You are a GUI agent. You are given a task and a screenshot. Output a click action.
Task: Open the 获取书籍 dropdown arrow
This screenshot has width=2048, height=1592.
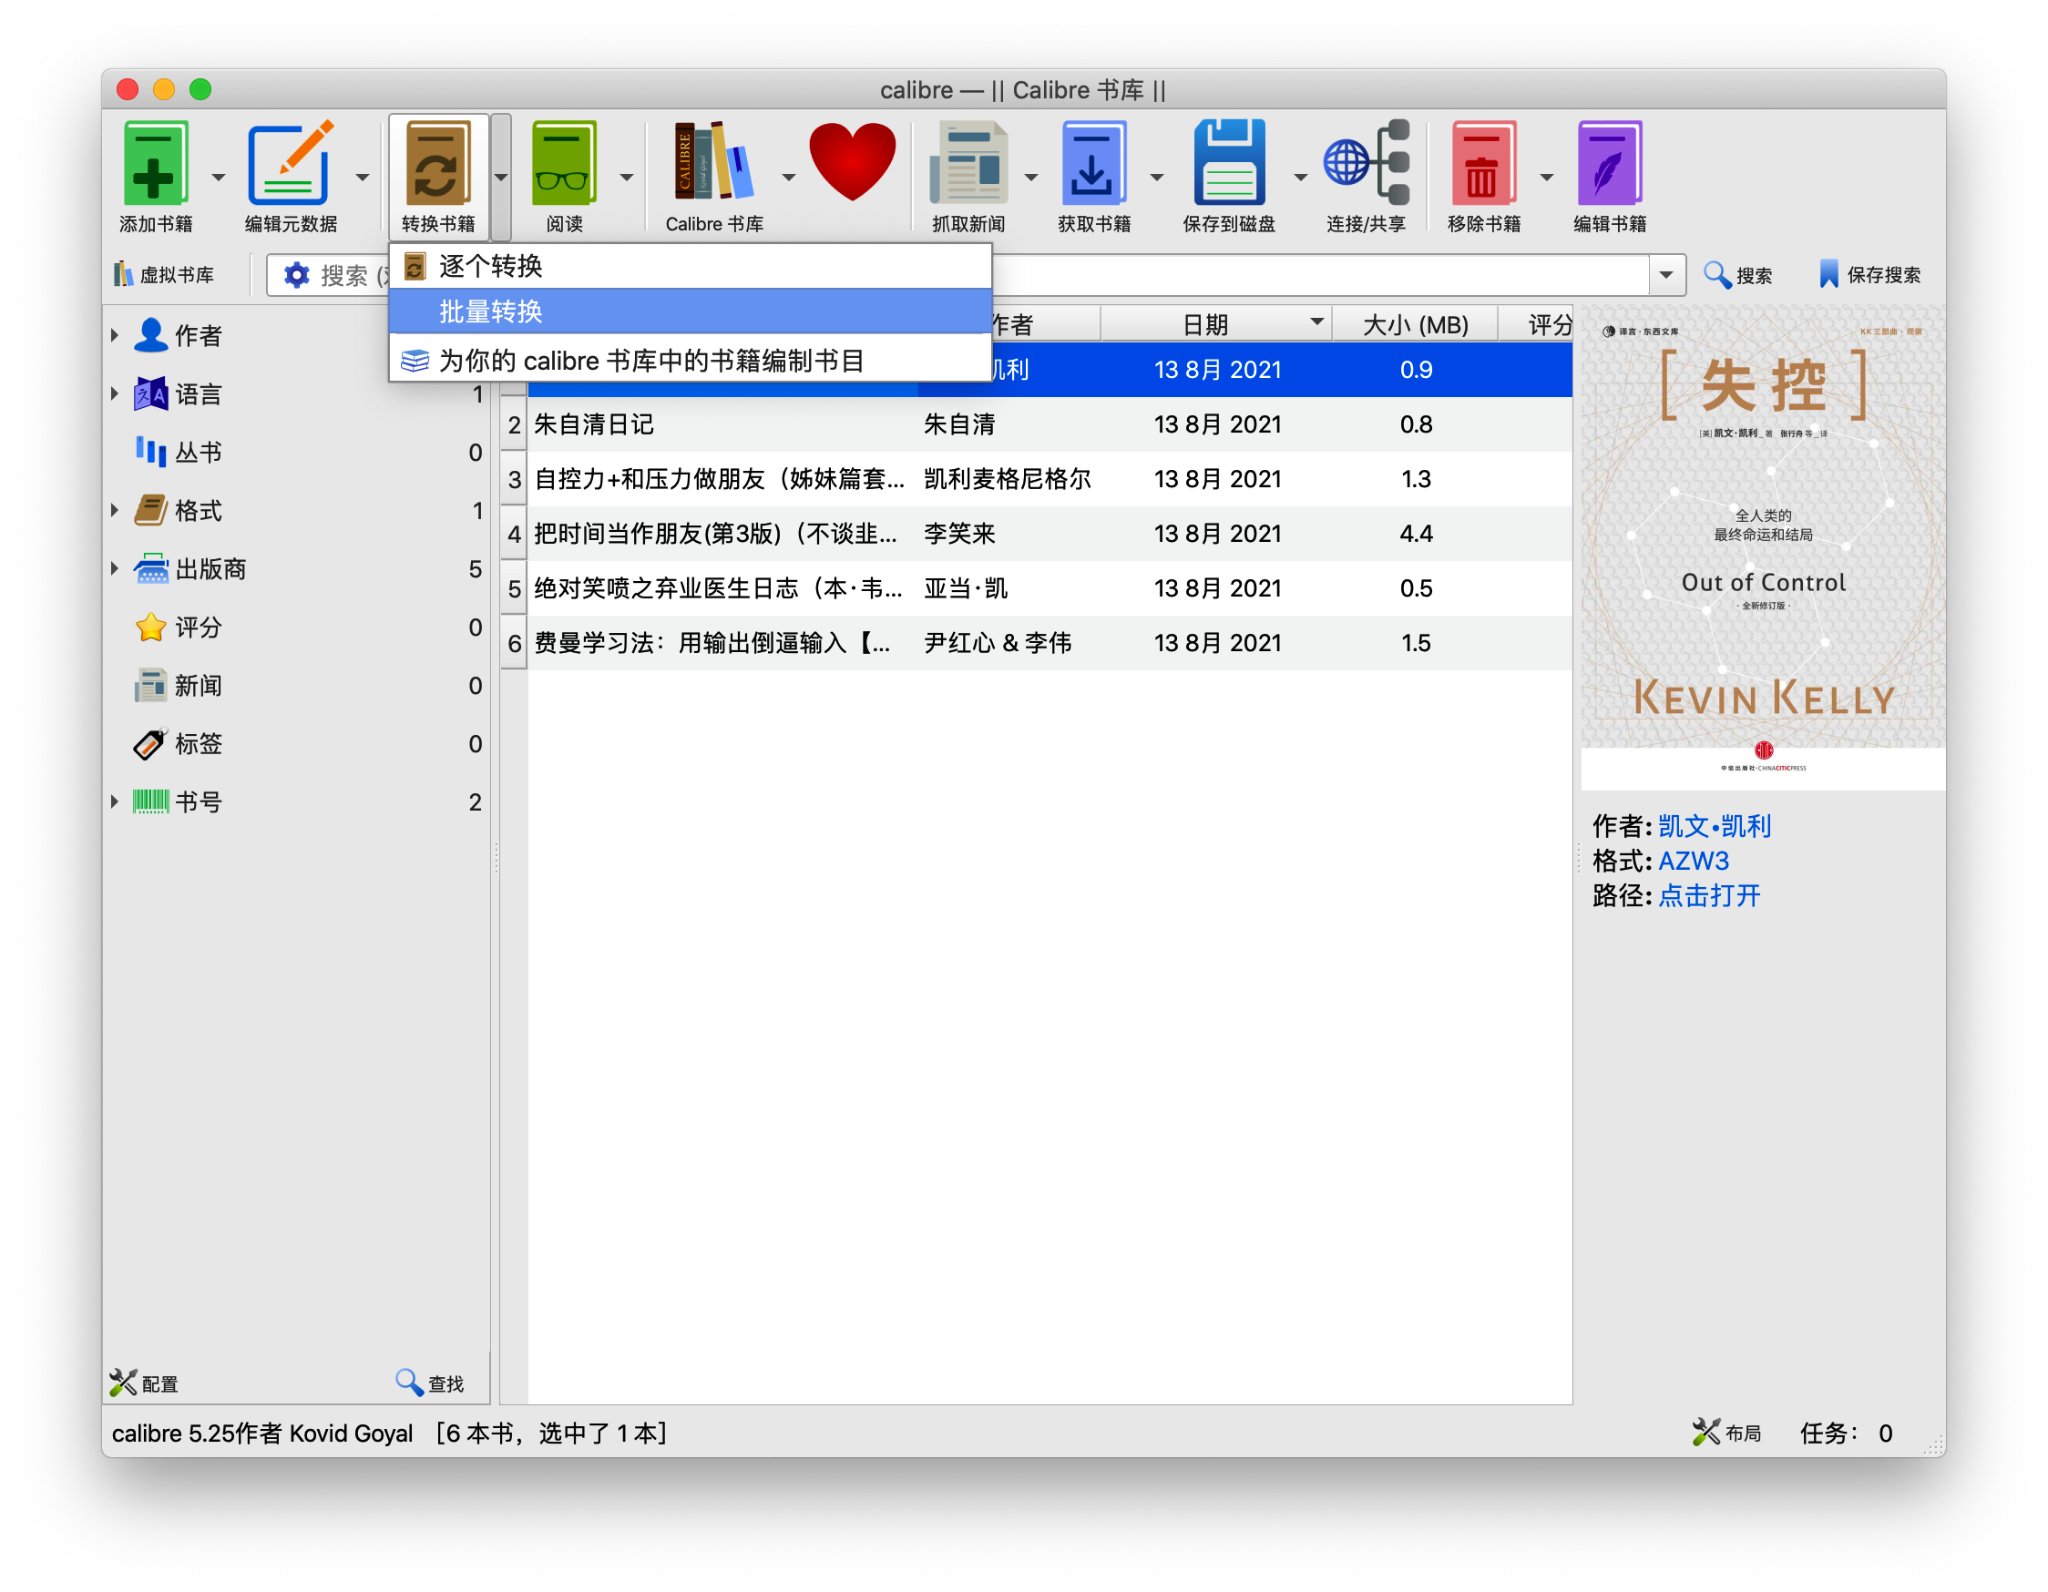pyautogui.click(x=1157, y=177)
